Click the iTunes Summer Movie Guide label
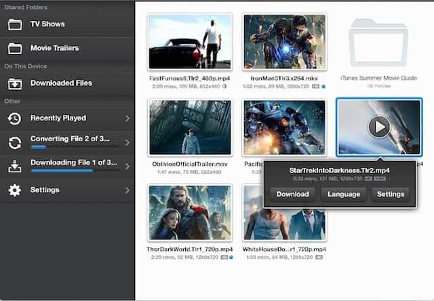 (378, 78)
